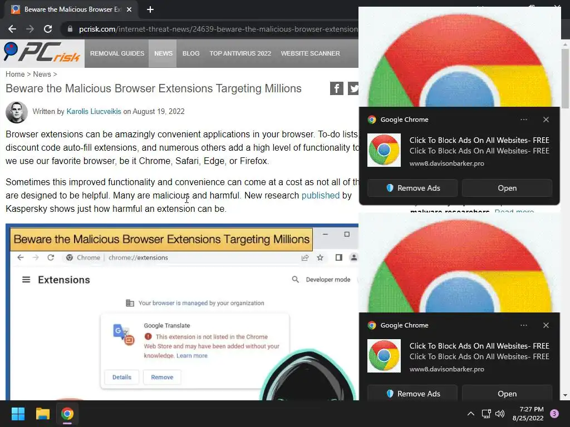The width and height of the screenshot is (570, 427).
Task: Open Karolis Liucveikis author link
Action: click(x=94, y=111)
